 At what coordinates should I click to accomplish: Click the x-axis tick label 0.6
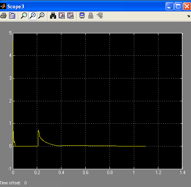pyautogui.click(x=86, y=173)
